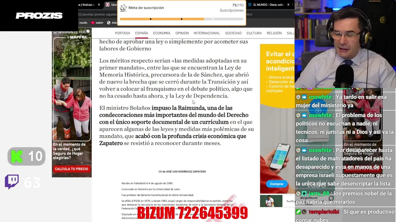Click the paragraph starting 'Los méritos respecto serían'

click(176, 78)
